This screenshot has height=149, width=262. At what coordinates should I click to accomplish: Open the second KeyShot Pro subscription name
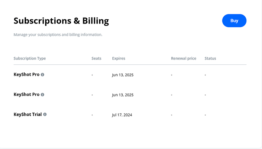tap(27, 94)
